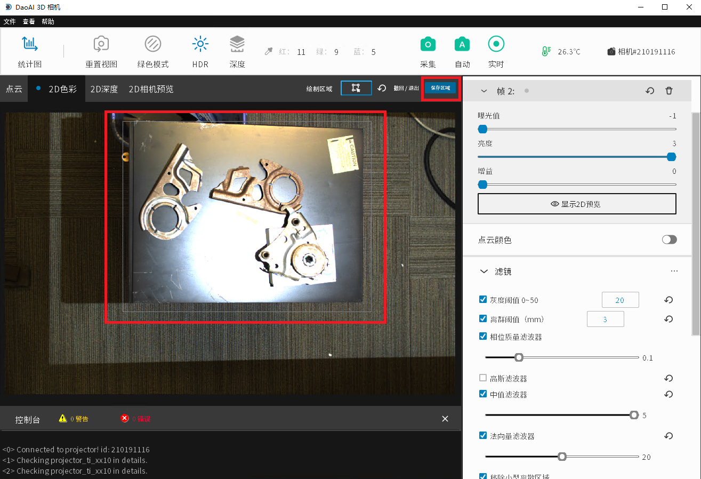Uncheck the 灰度阈值 0~50 checkbox
This screenshot has height=479, width=701.
483,300
